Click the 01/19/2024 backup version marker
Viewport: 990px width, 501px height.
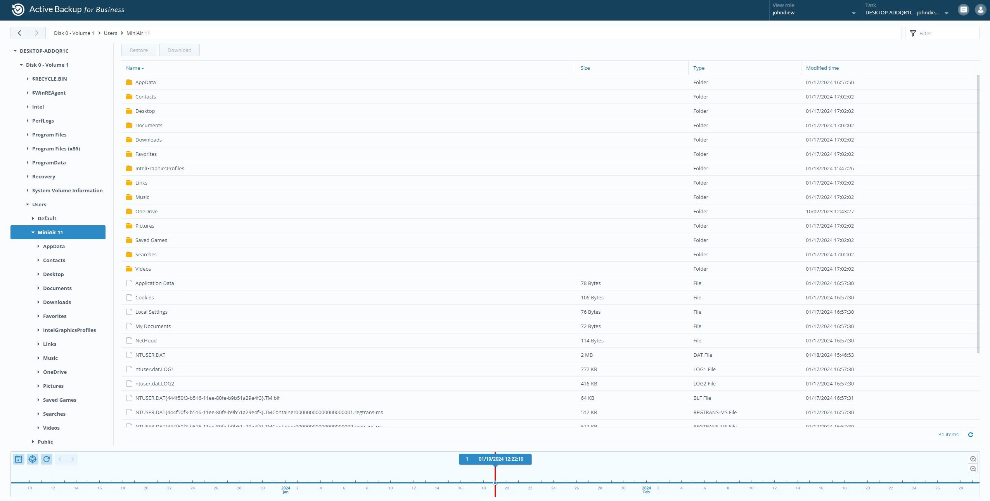tap(495, 459)
